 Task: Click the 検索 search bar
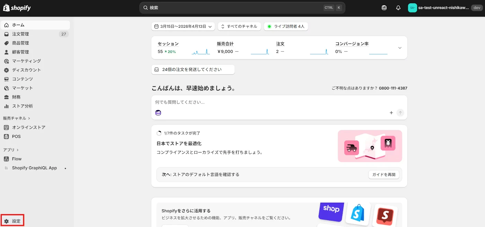point(242,8)
